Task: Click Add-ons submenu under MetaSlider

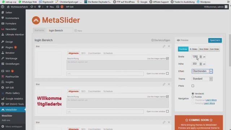Action: pyautogui.click(x=6, y=120)
